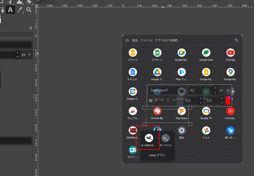Click the Google Drive icon in the image
Viewport: 254px width, 176px height.
tap(157, 72)
